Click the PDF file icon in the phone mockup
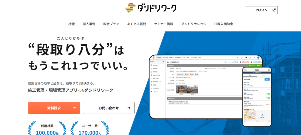Image resolution: width=301 pixels, height=135 pixels. (x=262, y=115)
